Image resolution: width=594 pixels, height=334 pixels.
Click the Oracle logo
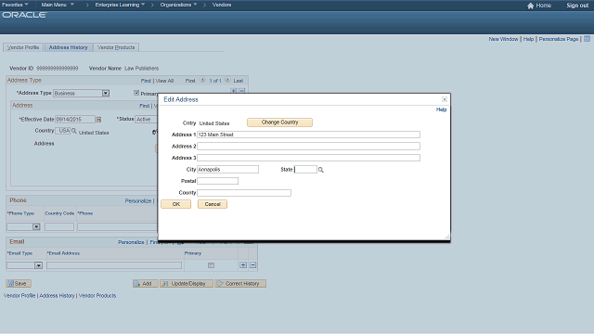(25, 15)
